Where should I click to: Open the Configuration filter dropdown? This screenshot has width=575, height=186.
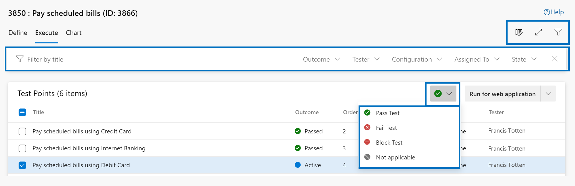point(417,59)
